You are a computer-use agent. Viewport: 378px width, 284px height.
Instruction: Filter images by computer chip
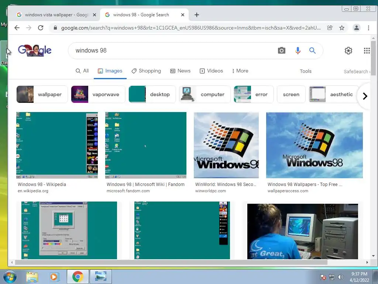click(205, 94)
